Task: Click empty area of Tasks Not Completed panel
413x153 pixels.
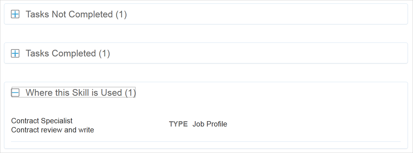Action: pos(268,14)
